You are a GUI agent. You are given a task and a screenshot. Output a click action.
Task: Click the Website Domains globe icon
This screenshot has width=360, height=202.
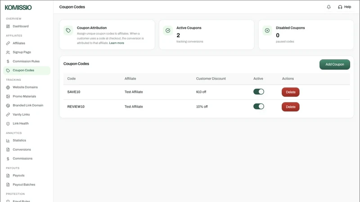tap(8, 87)
